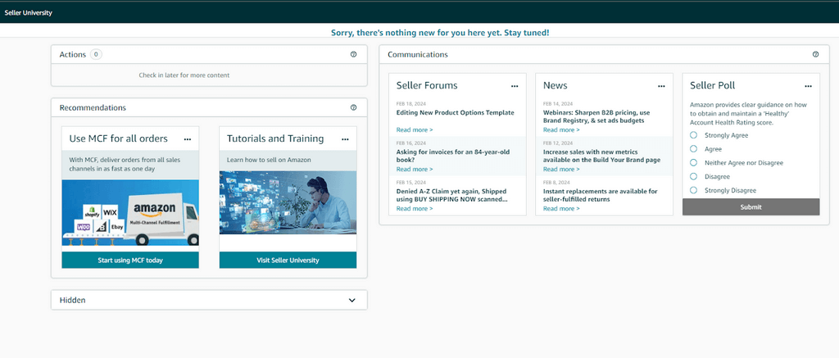The height and width of the screenshot is (358, 839).
Task: Read more about Webinars B2B pricing news
Action: (x=561, y=130)
